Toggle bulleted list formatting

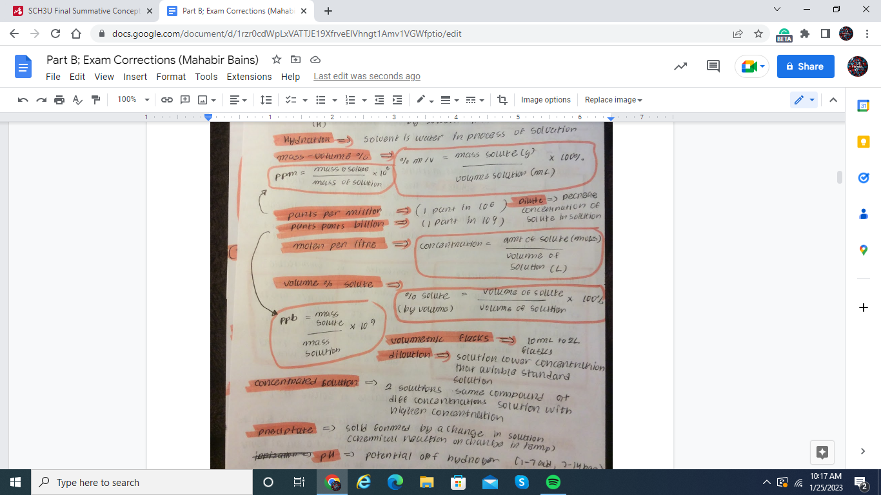[321, 99]
